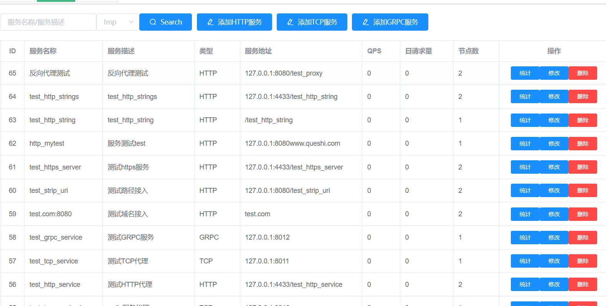The image size is (606, 306).
Task: Click 删除 for test_http_strings row
Action: coord(583,97)
